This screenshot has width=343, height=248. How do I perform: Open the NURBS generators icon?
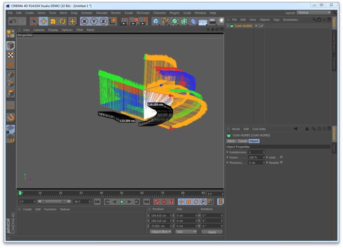tap(174, 22)
